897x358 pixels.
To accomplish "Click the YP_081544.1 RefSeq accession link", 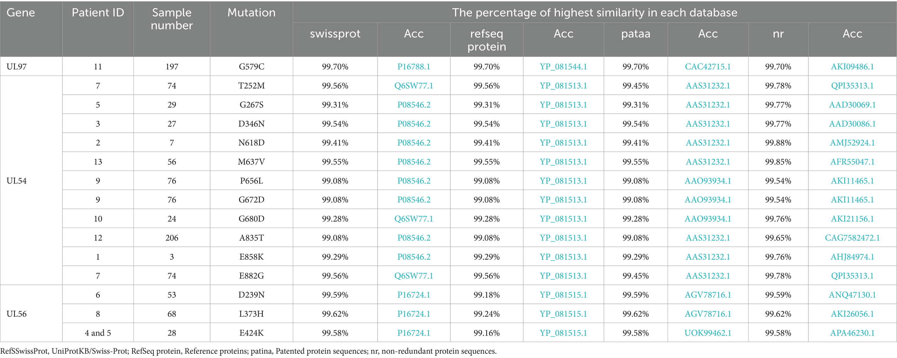I will [x=563, y=67].
